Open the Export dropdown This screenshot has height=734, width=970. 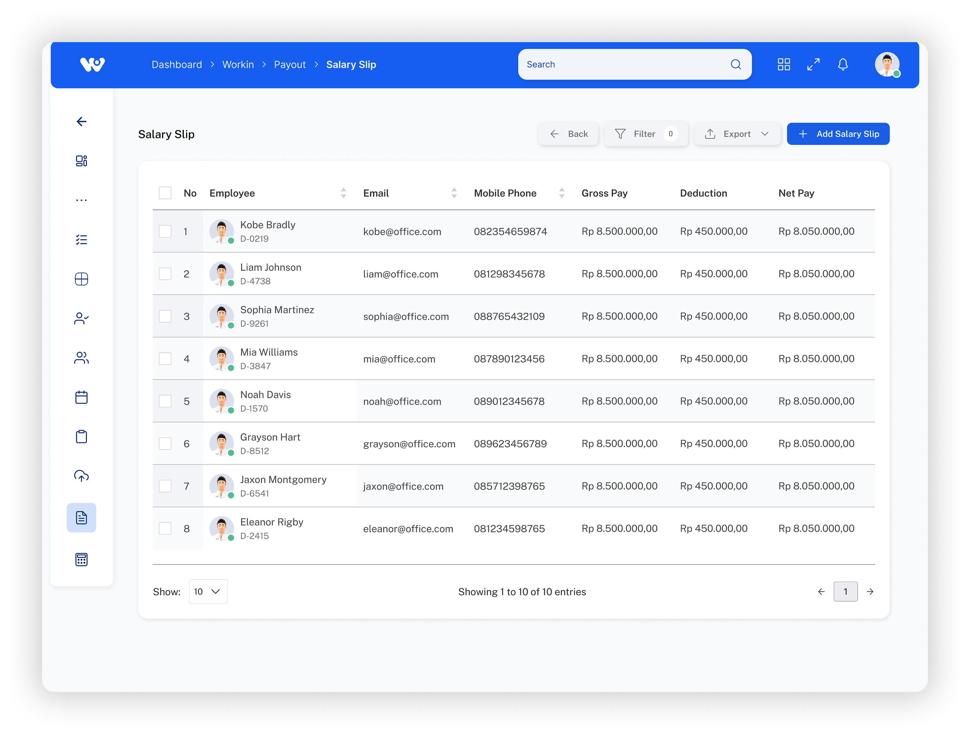[x=737, y=134]
